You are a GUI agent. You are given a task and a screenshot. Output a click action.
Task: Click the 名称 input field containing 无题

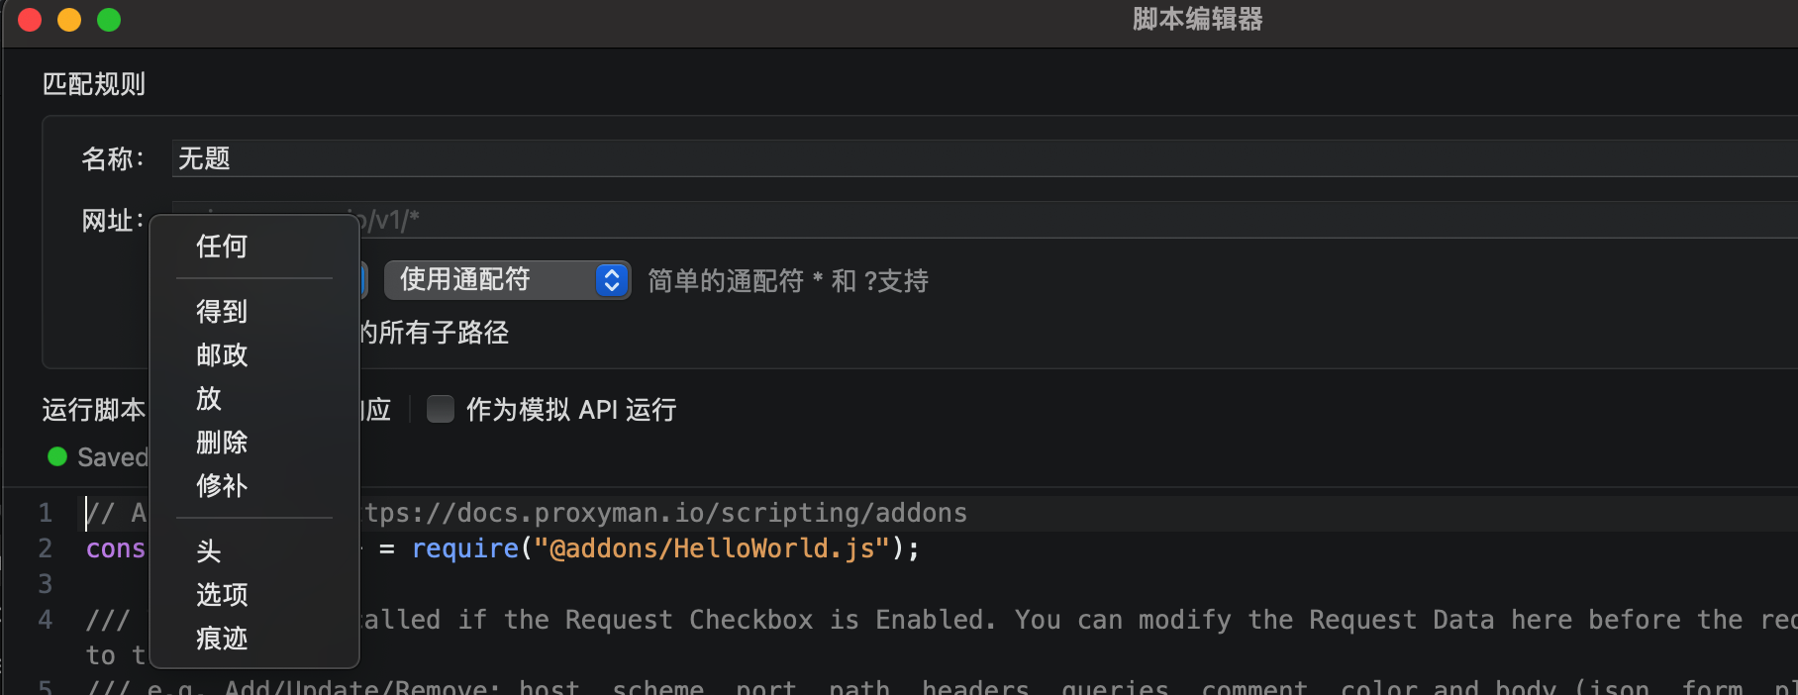point(984,158)
